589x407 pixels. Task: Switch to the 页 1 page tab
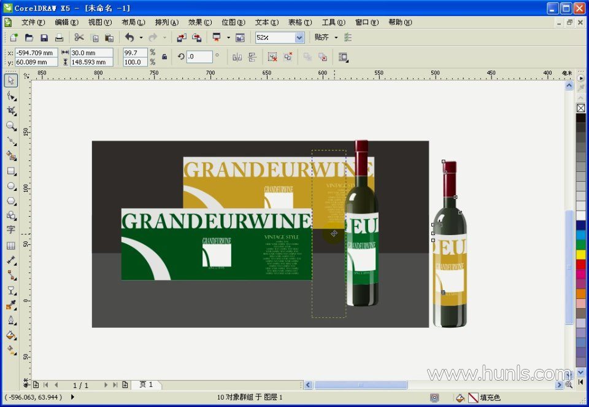pyautogui.click(x=147, y=385)
